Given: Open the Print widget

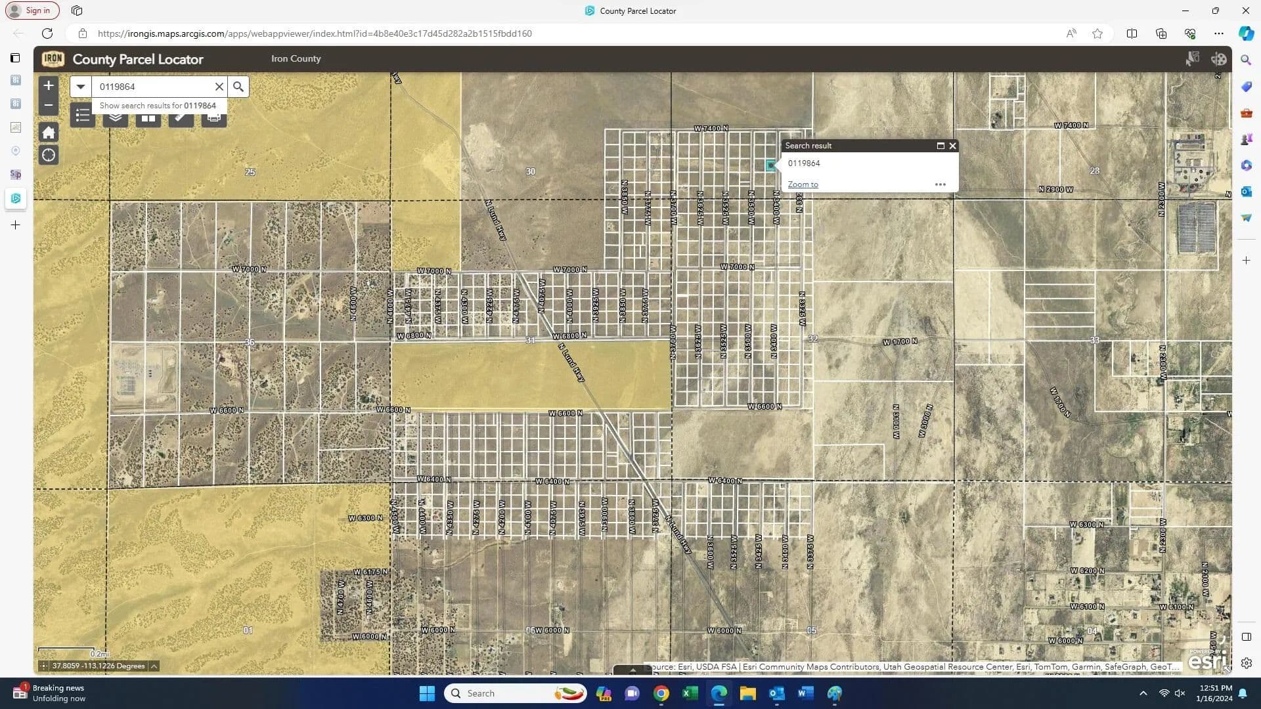Looking at the screenshot, I should [x=213, y=118].
